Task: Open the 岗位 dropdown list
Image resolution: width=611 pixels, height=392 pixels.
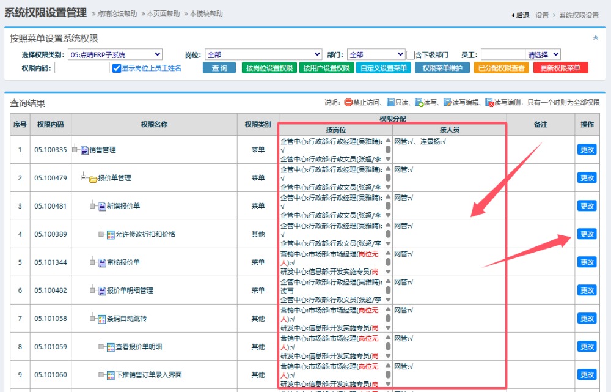Action: (263, 54)
